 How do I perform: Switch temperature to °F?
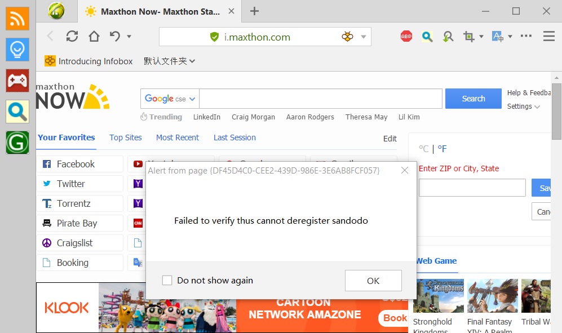[x=442, y=149]
